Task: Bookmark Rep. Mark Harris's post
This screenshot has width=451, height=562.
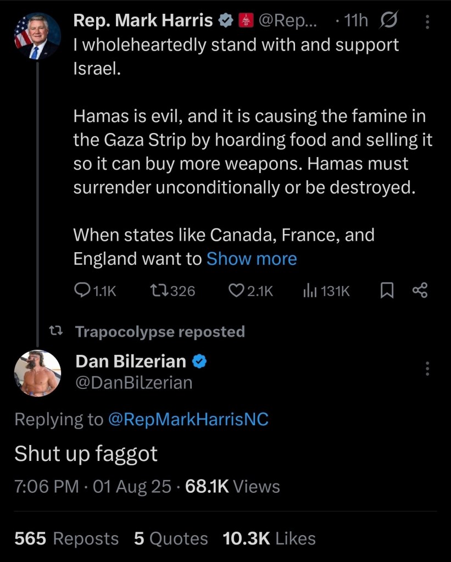Action: click(387, 291)
